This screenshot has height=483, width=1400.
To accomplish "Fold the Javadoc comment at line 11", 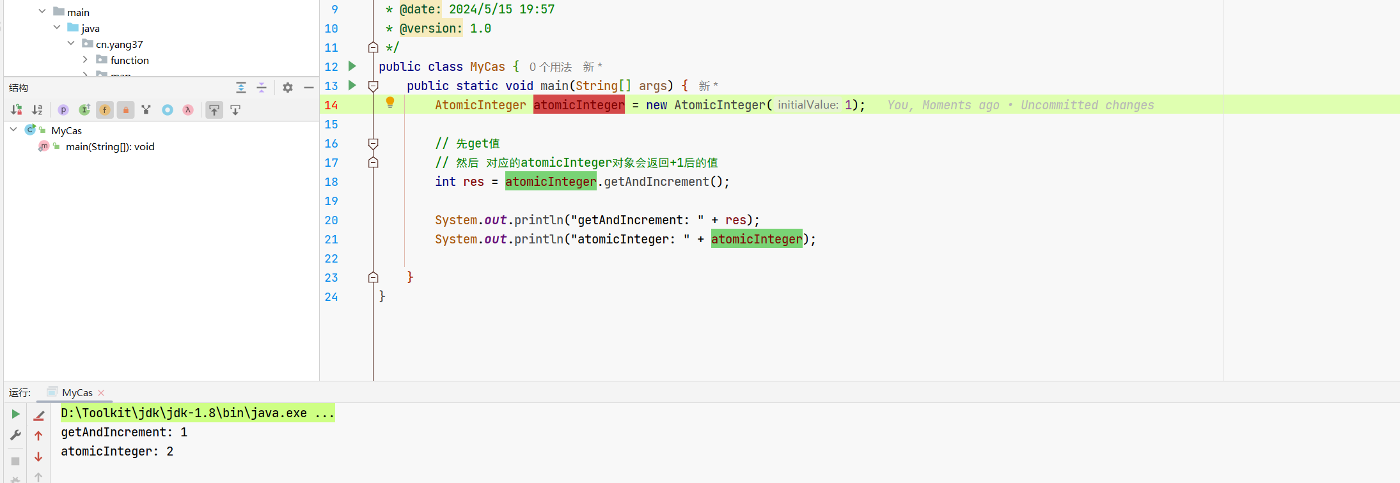I will [x=374, y=47].
